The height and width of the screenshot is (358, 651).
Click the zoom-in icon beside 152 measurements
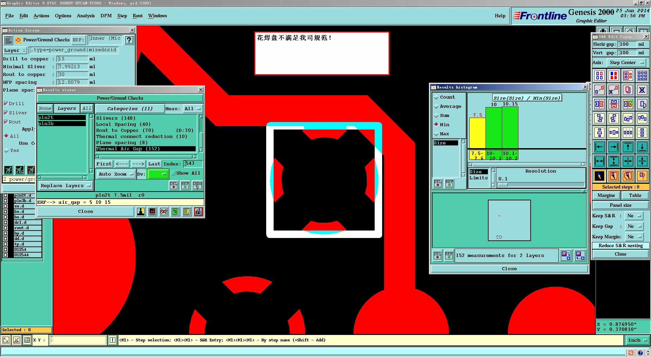point(566,255)
